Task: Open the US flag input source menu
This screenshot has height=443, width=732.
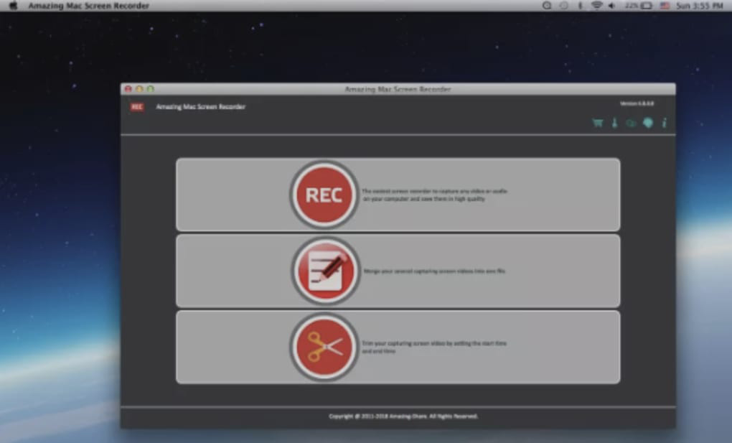Action: pyautogui.click(x=665, y=6)
